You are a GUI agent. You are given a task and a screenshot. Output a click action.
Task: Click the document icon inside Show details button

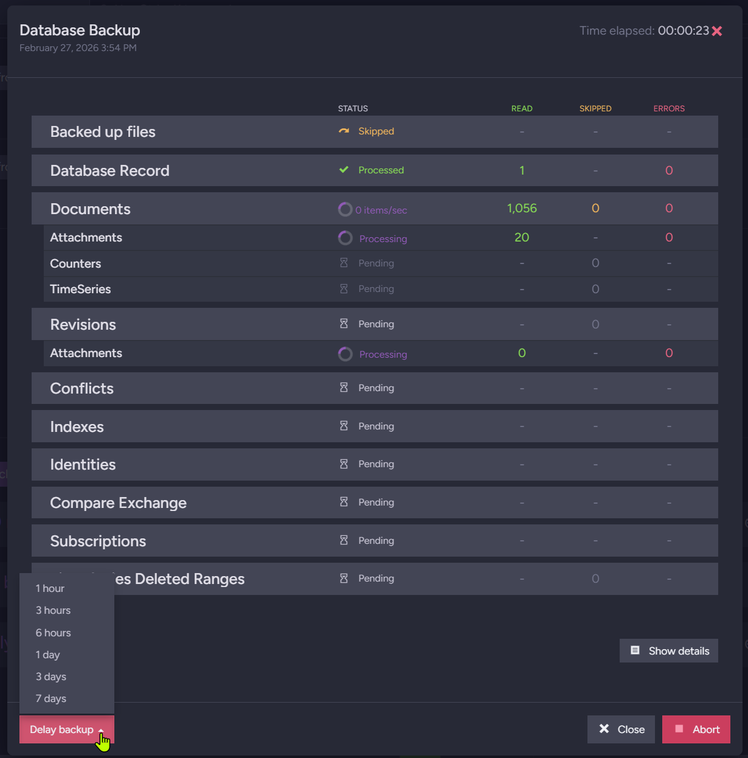635,650
